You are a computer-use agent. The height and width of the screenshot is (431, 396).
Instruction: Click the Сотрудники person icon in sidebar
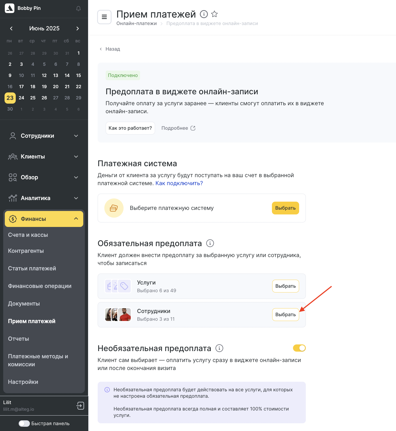13,136
